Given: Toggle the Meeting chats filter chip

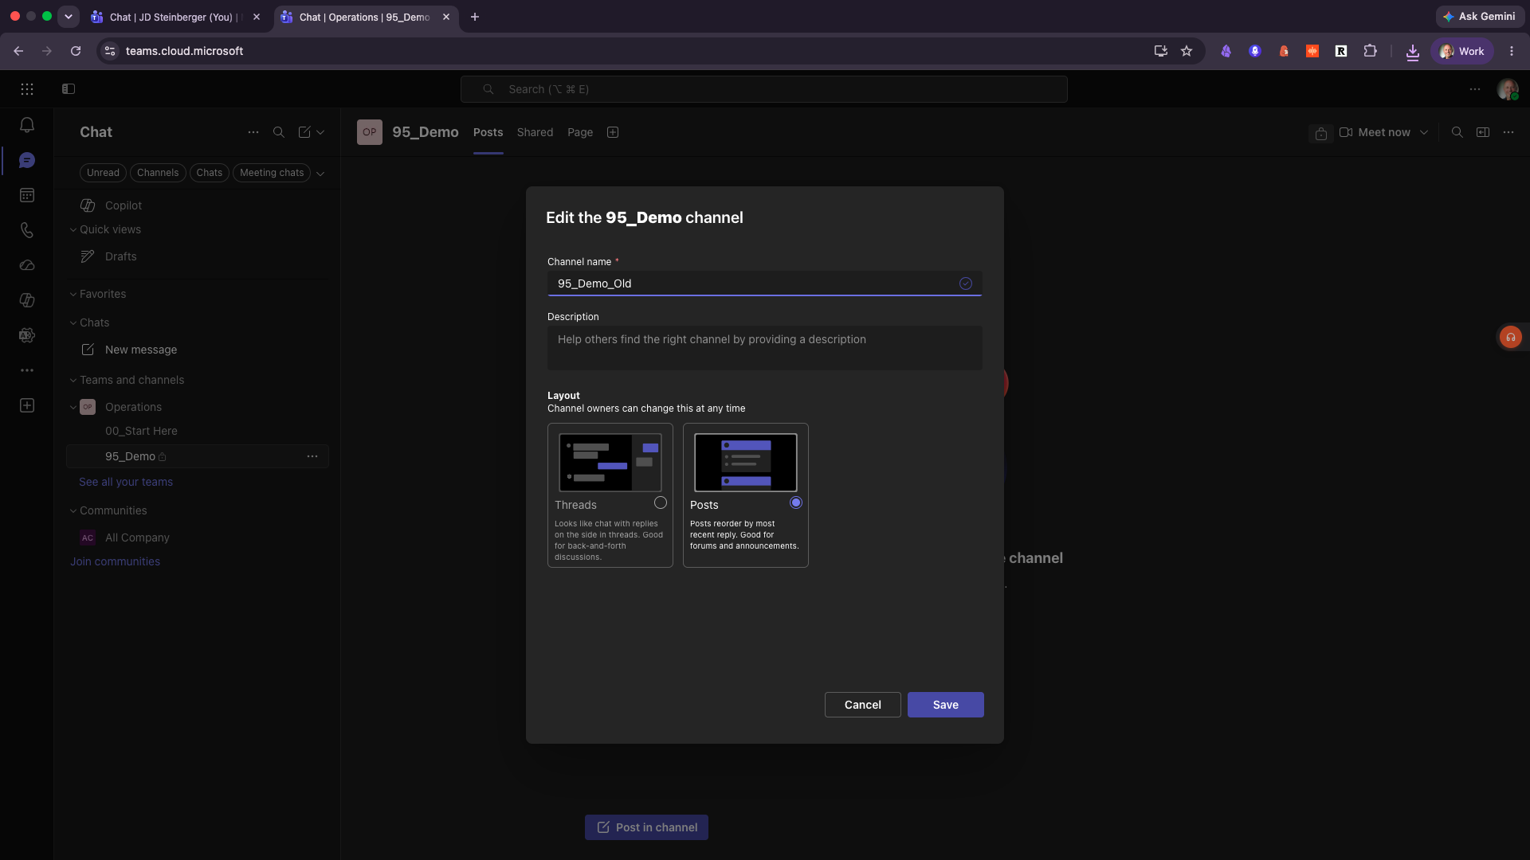Looking at the screenshot, I should [x=272, y=173].
